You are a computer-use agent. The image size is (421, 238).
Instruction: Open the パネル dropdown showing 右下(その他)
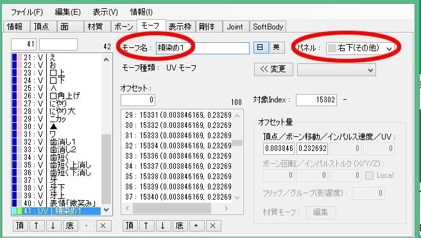(361, 49)
